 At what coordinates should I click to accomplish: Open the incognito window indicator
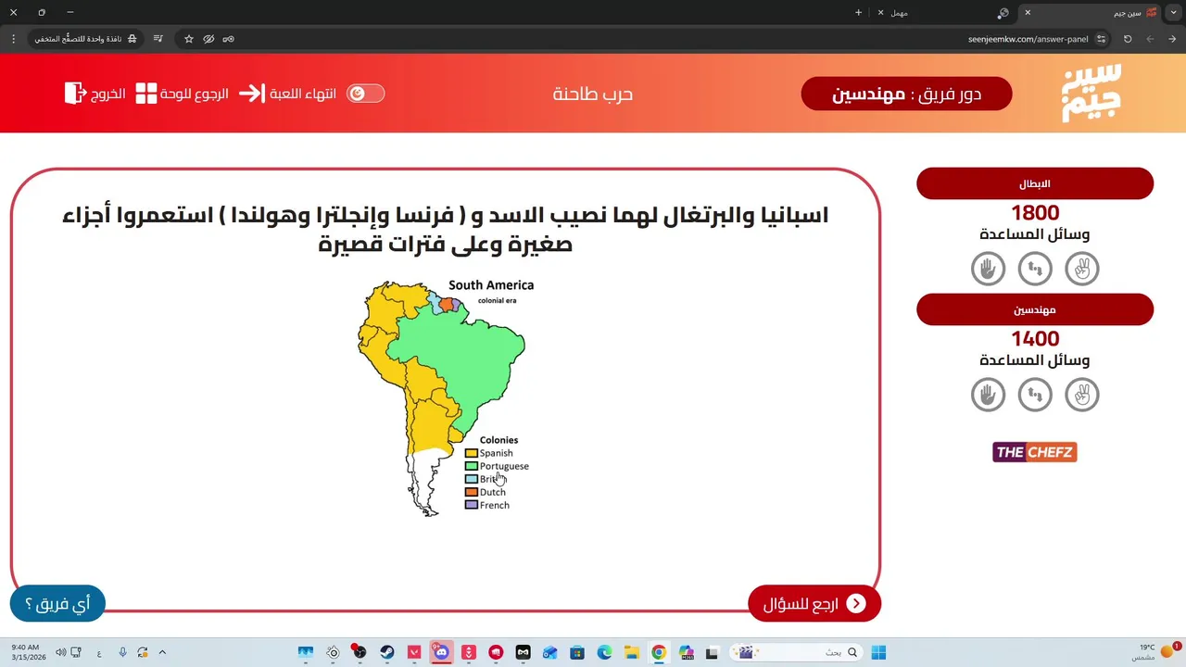point(86,39)
